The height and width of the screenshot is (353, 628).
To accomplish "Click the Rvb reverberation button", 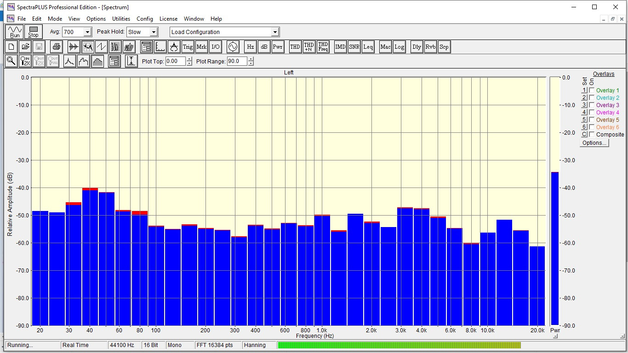I will tap(430, 46).
